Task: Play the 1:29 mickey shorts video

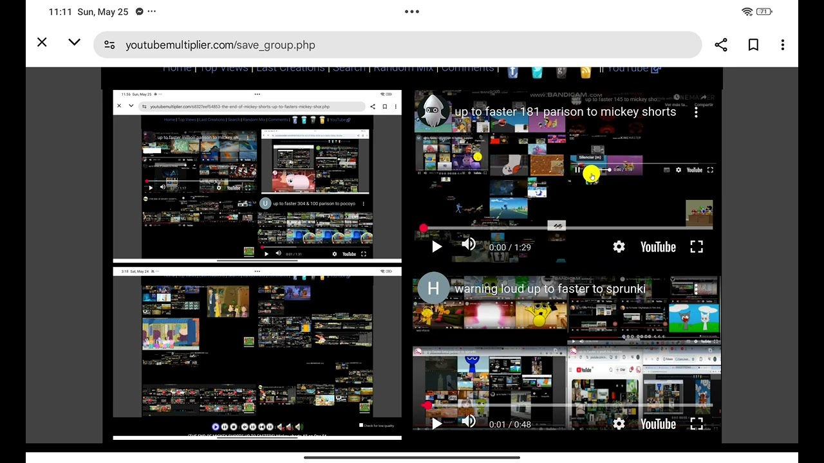Action: [436, 247]
